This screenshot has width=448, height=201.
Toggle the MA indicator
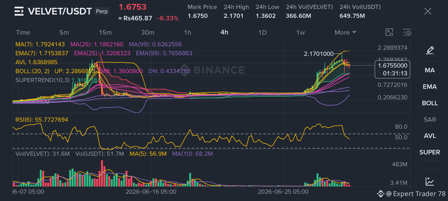coord(430,70)
